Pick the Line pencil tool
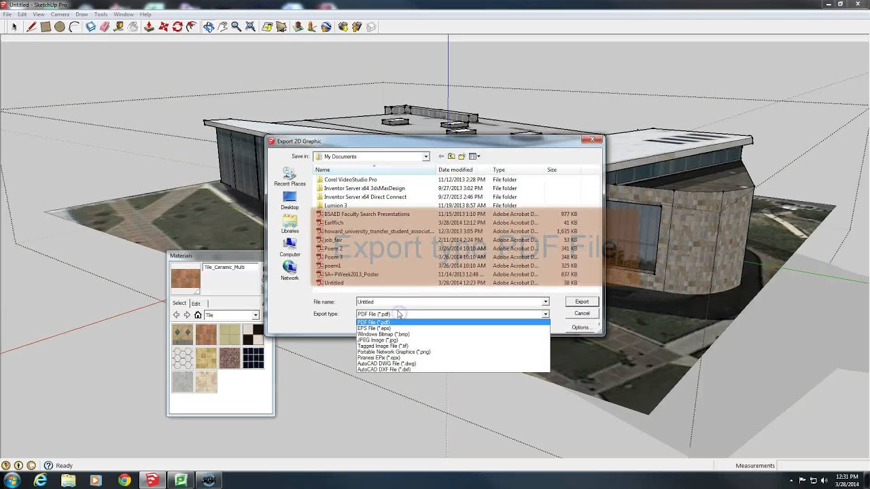870x489 pixels. tap(31, 26)
